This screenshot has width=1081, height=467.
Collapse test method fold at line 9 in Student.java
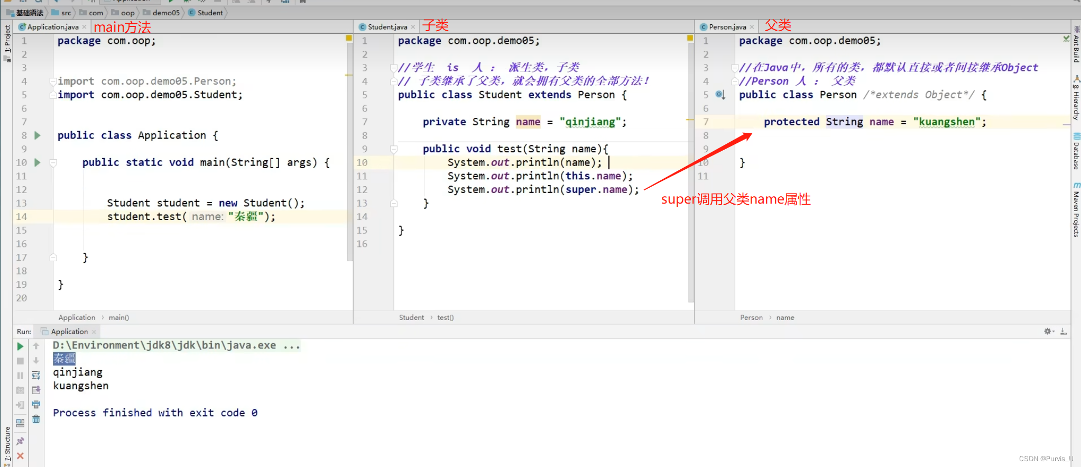click(394, 149)
